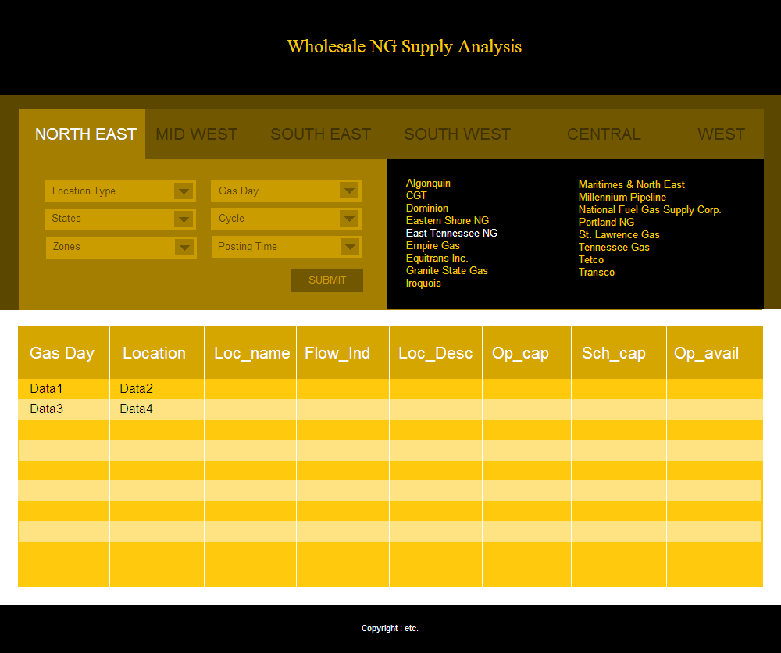Select the Portland NG link

coord(606,222)
